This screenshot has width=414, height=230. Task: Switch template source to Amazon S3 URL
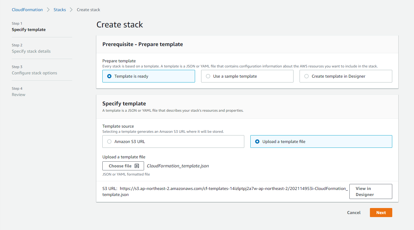coord(110,141)
